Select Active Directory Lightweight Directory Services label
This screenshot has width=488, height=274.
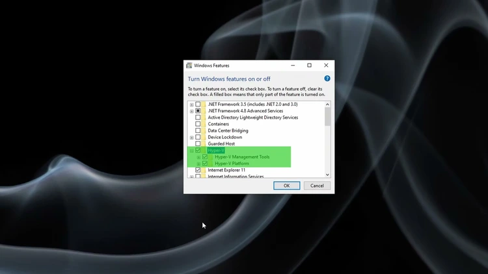[x=252, y=118]
